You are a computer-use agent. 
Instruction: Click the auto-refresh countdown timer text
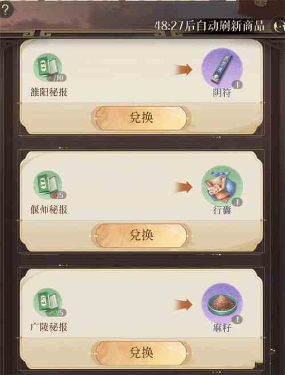[x=209, y=26]
